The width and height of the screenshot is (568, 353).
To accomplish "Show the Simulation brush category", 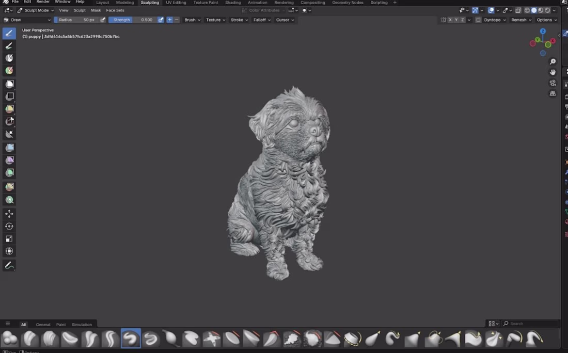I will coord(82,325).
